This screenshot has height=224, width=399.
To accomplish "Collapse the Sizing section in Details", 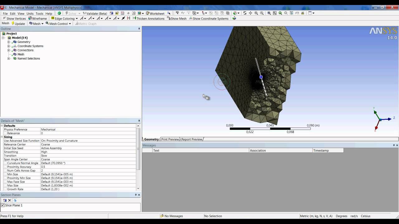I will pyautogui.click(x=2, y=137).
